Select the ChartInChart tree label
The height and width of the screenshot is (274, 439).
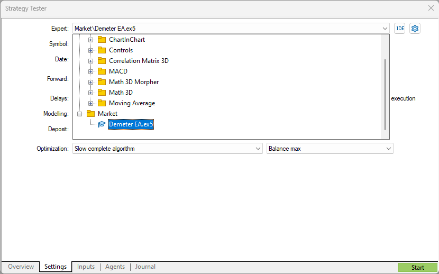pos(127,40)
